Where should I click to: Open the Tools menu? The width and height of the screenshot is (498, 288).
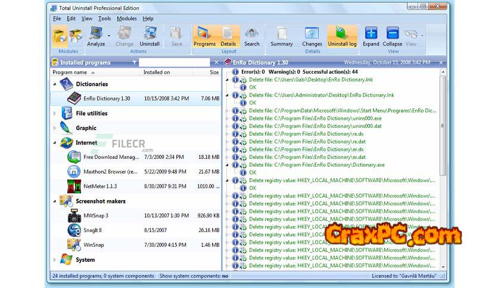pos(104,18)
